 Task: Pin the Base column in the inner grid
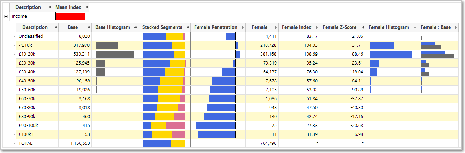(89, 27)
